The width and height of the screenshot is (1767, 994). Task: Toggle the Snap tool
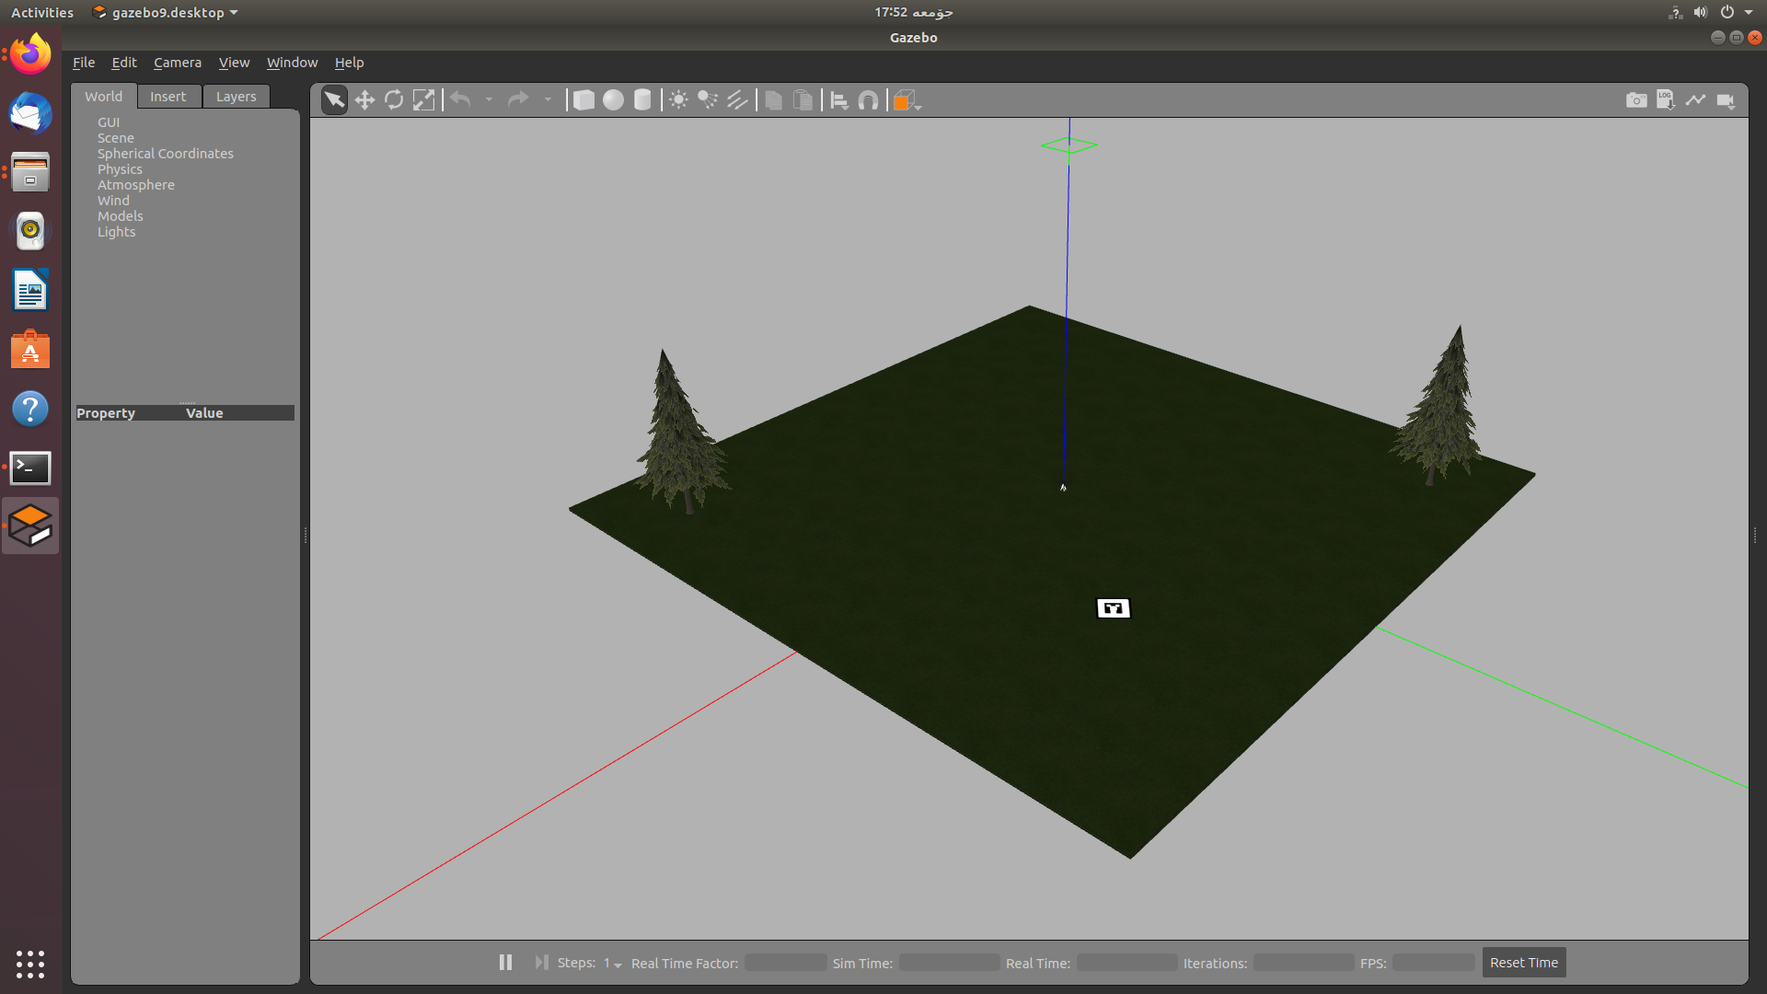(868, 99)
